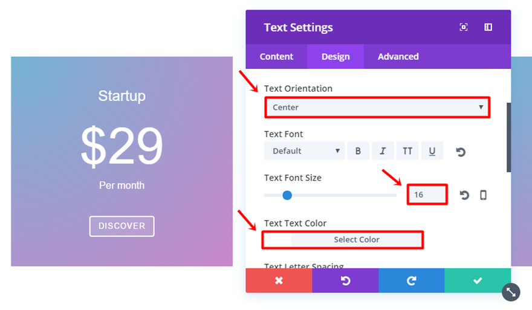Redo the last settings change
Image resolution: width=532 pixels, height=310 pixels.
(x=412, y=280)
